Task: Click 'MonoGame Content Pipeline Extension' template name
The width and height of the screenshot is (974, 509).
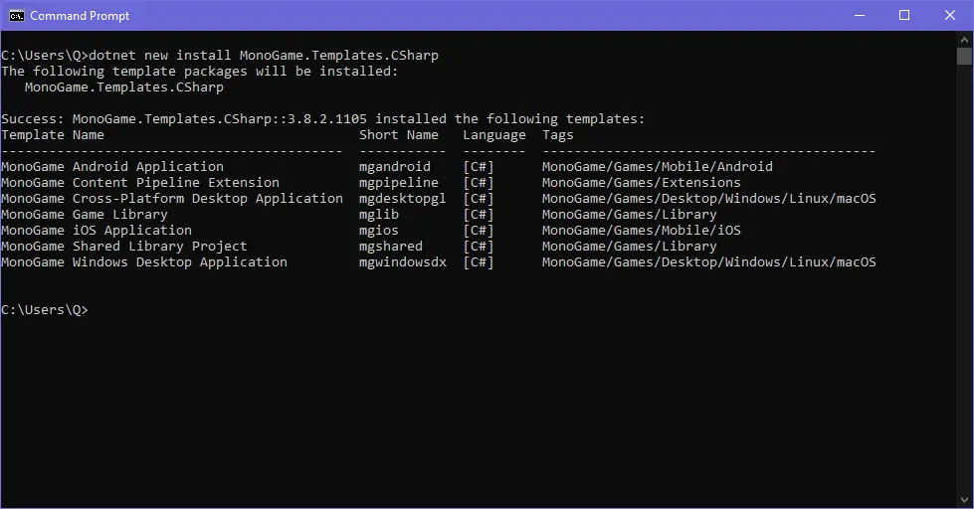Action: [140, 183]
